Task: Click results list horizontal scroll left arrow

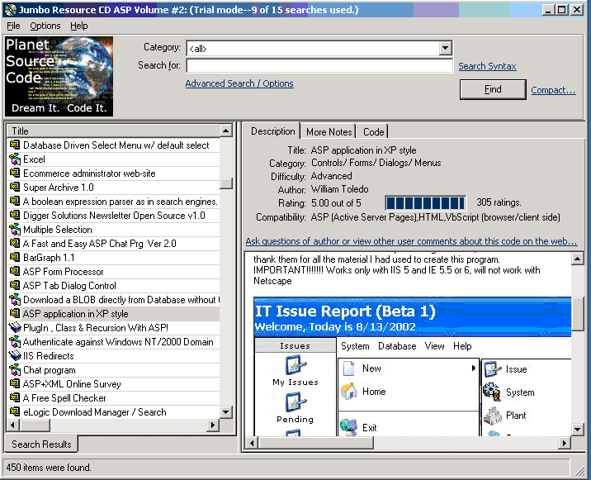Action: coord(13,425)
